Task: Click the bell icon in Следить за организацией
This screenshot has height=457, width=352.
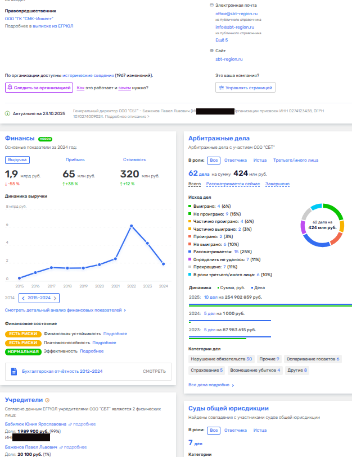Action: tap(10, 88)
